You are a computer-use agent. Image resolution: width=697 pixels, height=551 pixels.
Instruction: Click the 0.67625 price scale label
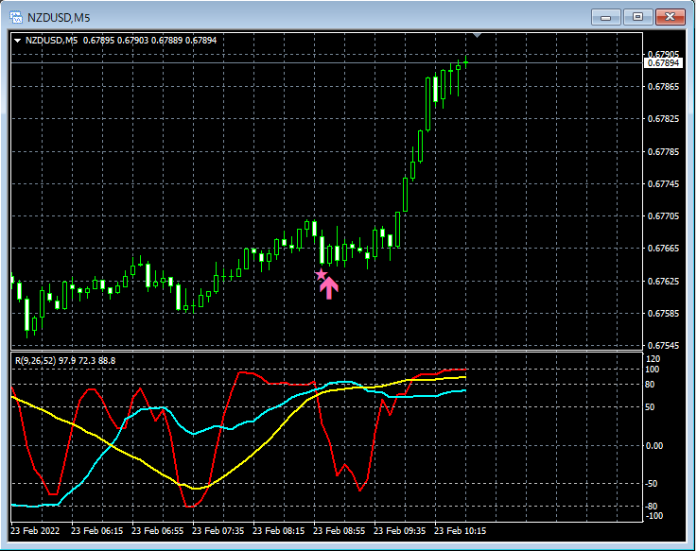click(663, 282)
